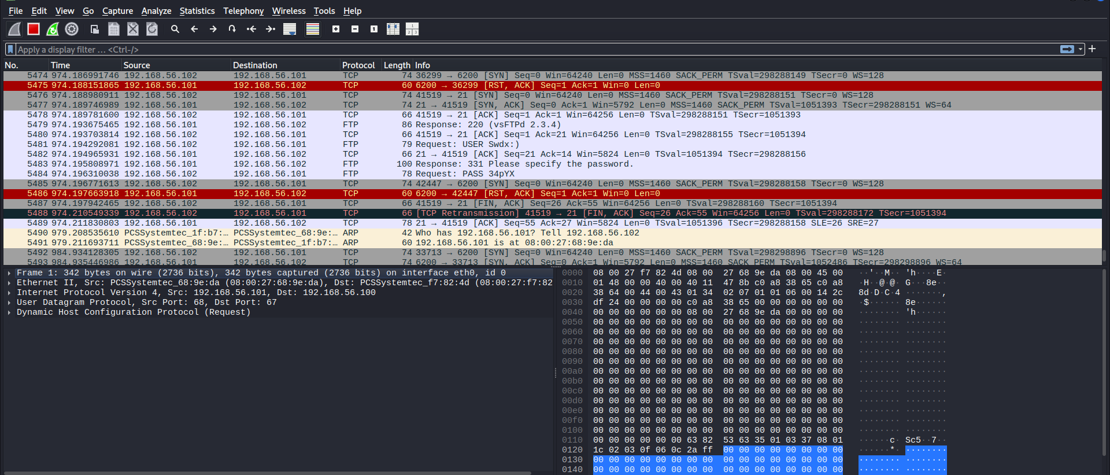Click the reset layout panes icon
This screenshot has height=475, width=1110.
(412, 29)
